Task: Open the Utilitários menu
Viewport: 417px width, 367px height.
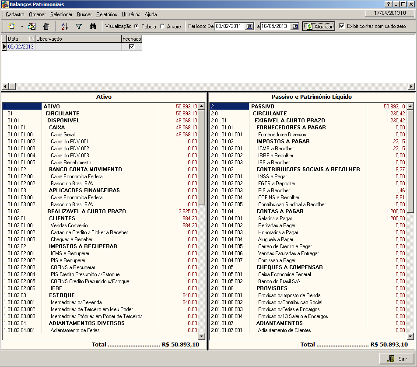Action: 131,14
